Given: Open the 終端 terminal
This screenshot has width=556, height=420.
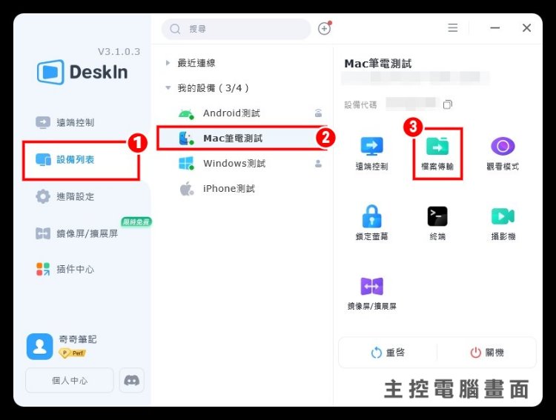Looking at the screenshot, I should (x=437, y=223).
